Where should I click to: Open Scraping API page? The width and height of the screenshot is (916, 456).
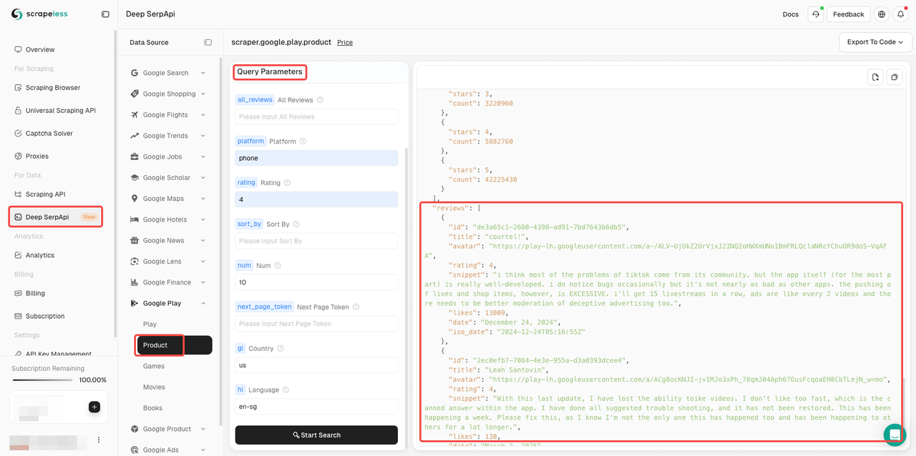click(45, 194)
